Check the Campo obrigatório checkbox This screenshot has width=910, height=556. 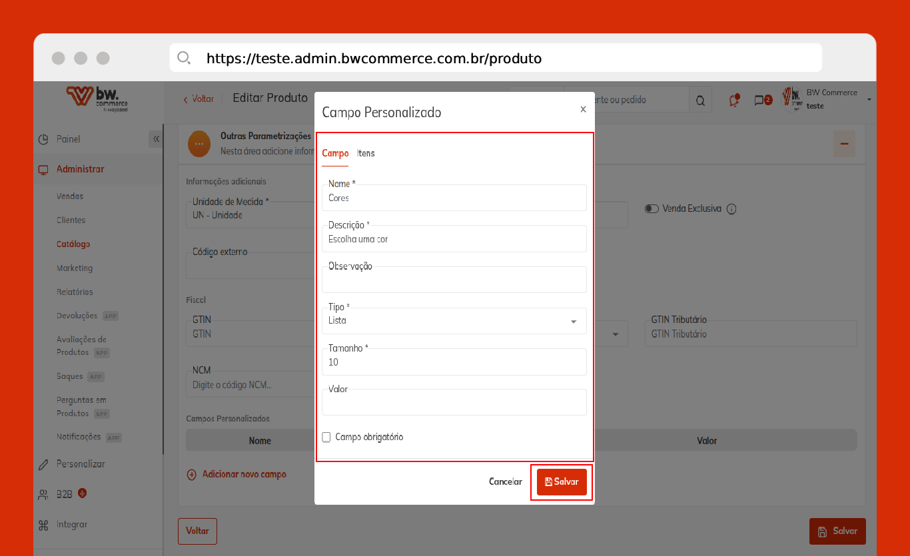[x=326, y=437]
